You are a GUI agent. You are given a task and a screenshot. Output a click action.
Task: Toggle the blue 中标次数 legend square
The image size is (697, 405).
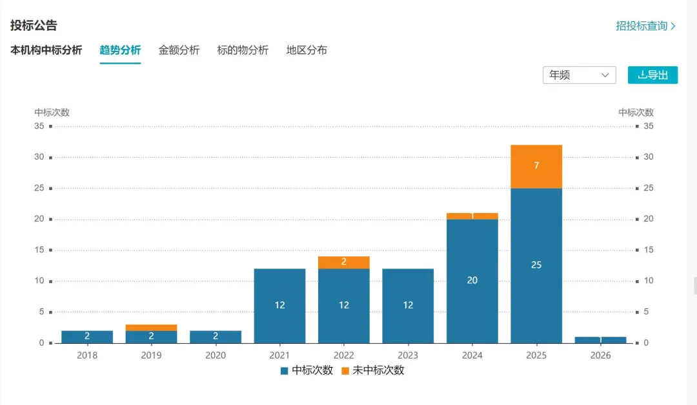click(x=285, y=371)
